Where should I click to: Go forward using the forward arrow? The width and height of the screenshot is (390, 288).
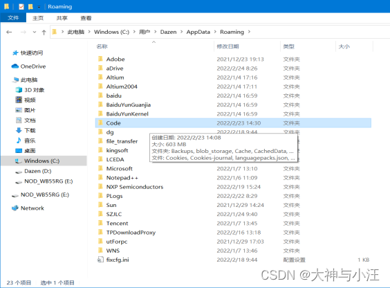click(23, 32)
